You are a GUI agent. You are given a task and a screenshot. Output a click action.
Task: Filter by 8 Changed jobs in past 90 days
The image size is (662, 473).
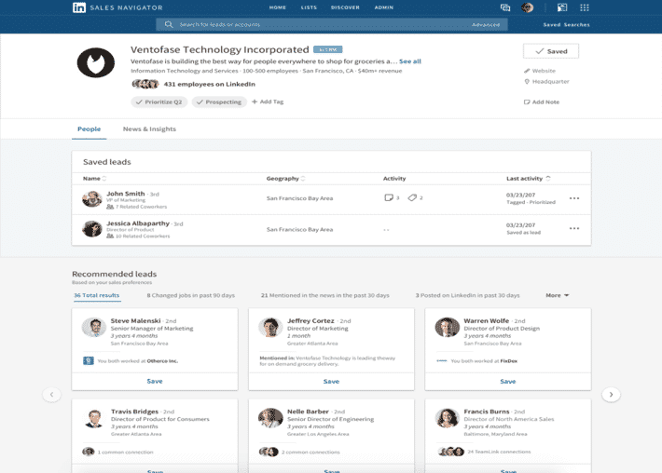(x=191, y=295)
